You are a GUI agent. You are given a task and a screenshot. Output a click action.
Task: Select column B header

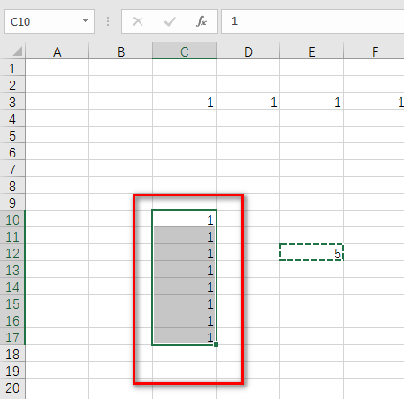[121, 51]
